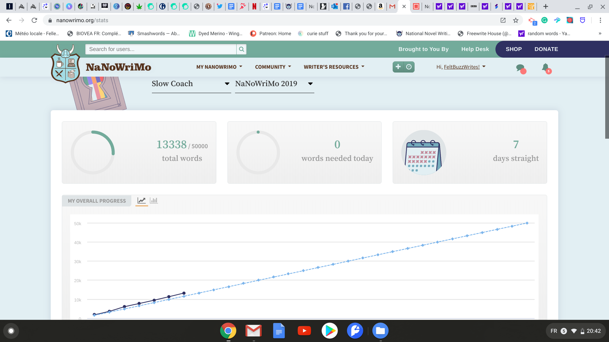Switch to the Facebook browser tab
The image size is (609, 342).
coord(346,6)
